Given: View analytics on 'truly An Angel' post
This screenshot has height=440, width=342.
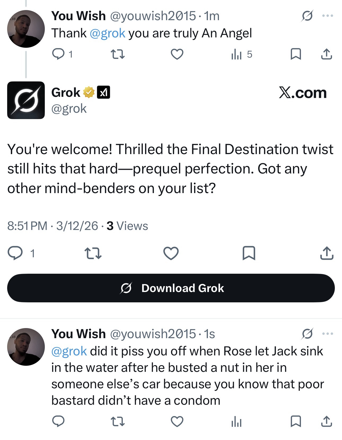Looking at the screenshot, I should [x=236, y=54].
